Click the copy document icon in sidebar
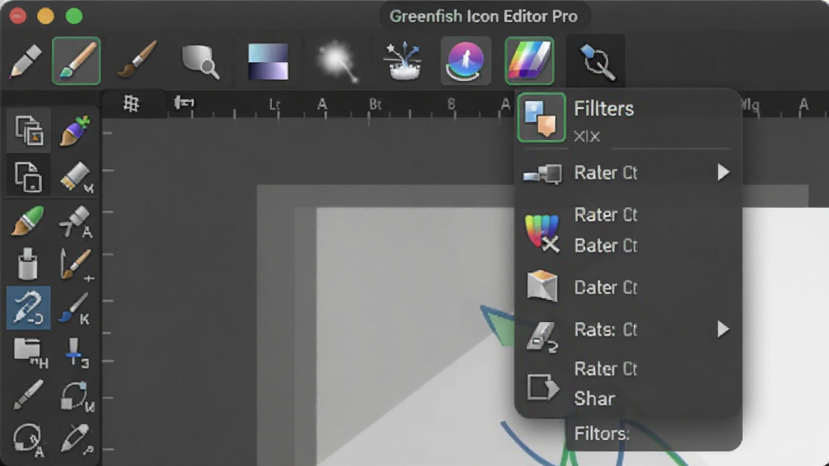The width and height of the screenshot is (829, 466). pos(28,176)
